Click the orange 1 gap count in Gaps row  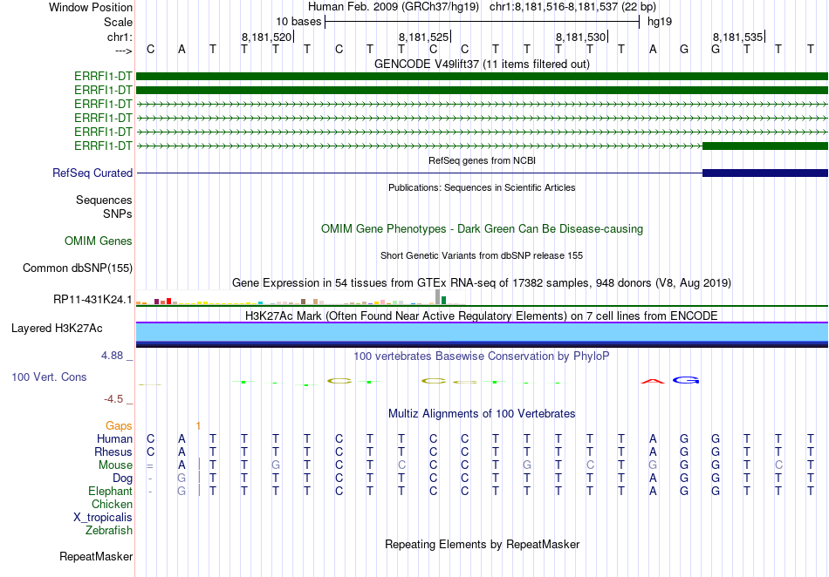coord(198,425)
